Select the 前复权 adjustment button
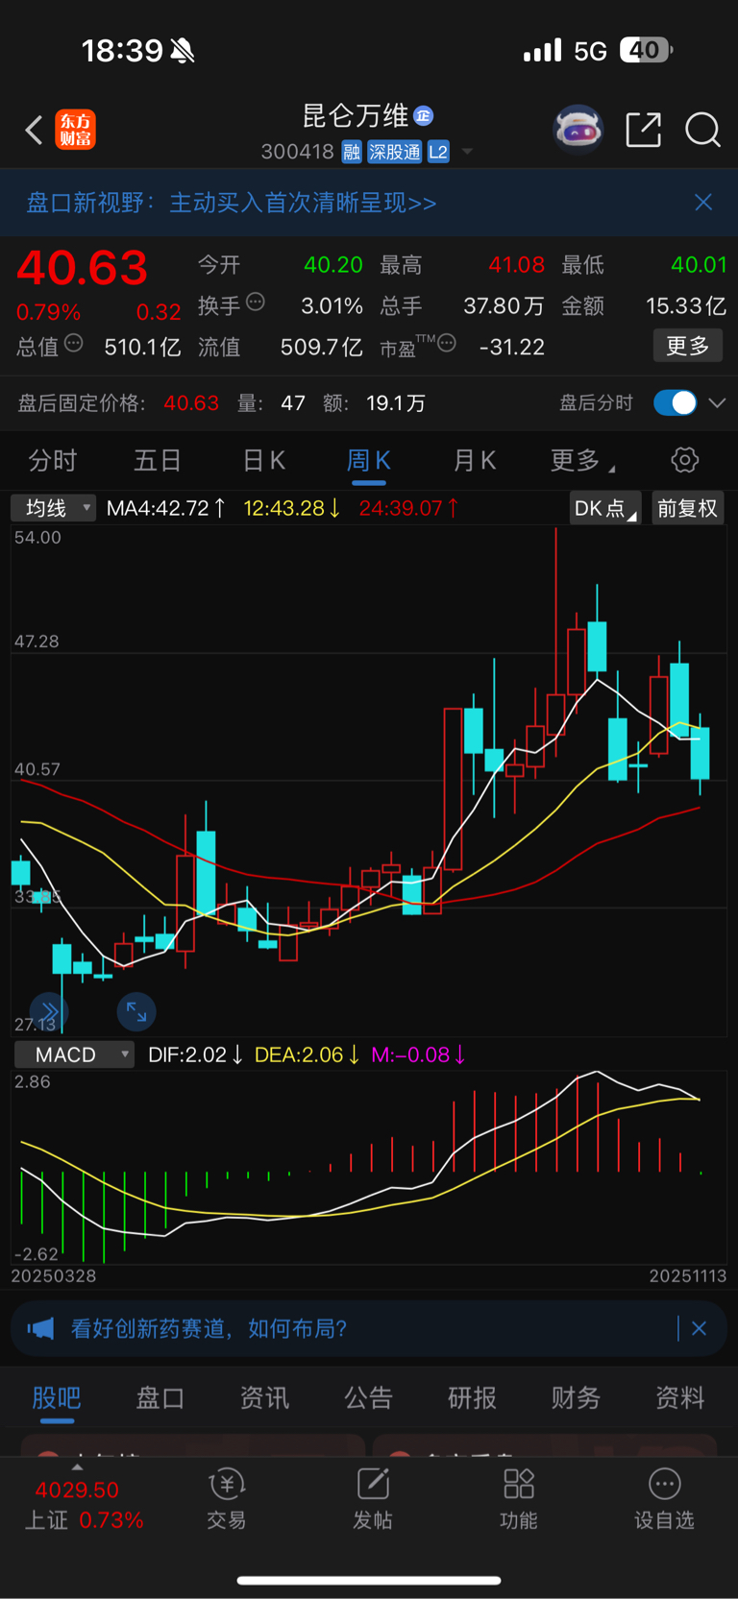 click(687, 508)
